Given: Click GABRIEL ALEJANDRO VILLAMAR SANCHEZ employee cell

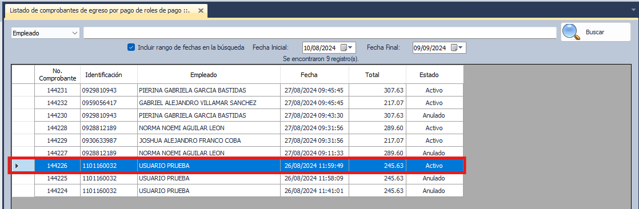Looking at the screenshot, I should 209,103.
